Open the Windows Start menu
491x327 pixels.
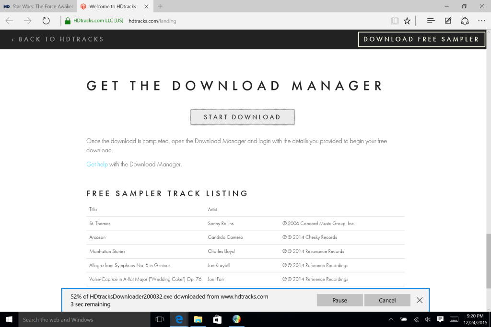(x=9, y=319)
